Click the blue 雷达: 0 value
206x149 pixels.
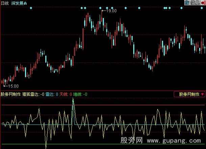[x=52, y=94]
